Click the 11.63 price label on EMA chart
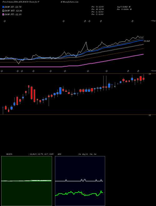156x206 pixels. 147,41
